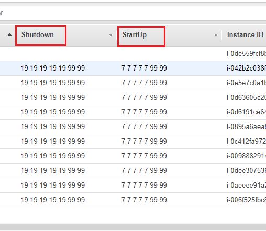Select row with instance i-0e5e7c0a1
266x231 pixels.
pos(133,83)
